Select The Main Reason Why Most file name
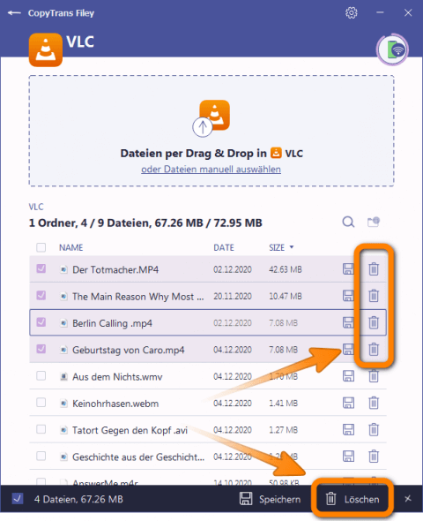Viewport: 423px width, 521px height. click(x=137, y=297)
